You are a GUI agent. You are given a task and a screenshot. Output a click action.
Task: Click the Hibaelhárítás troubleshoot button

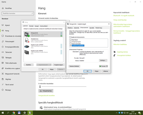[x=46, y=91]
